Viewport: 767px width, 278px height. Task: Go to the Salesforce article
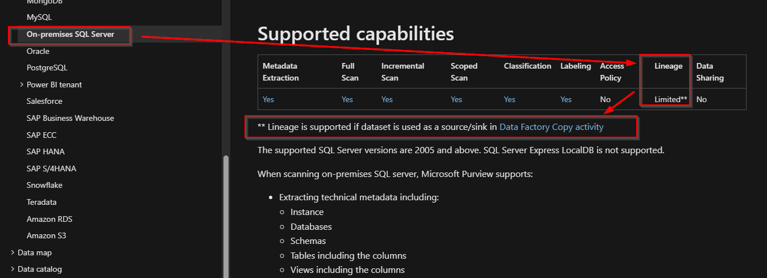point(44,102)
